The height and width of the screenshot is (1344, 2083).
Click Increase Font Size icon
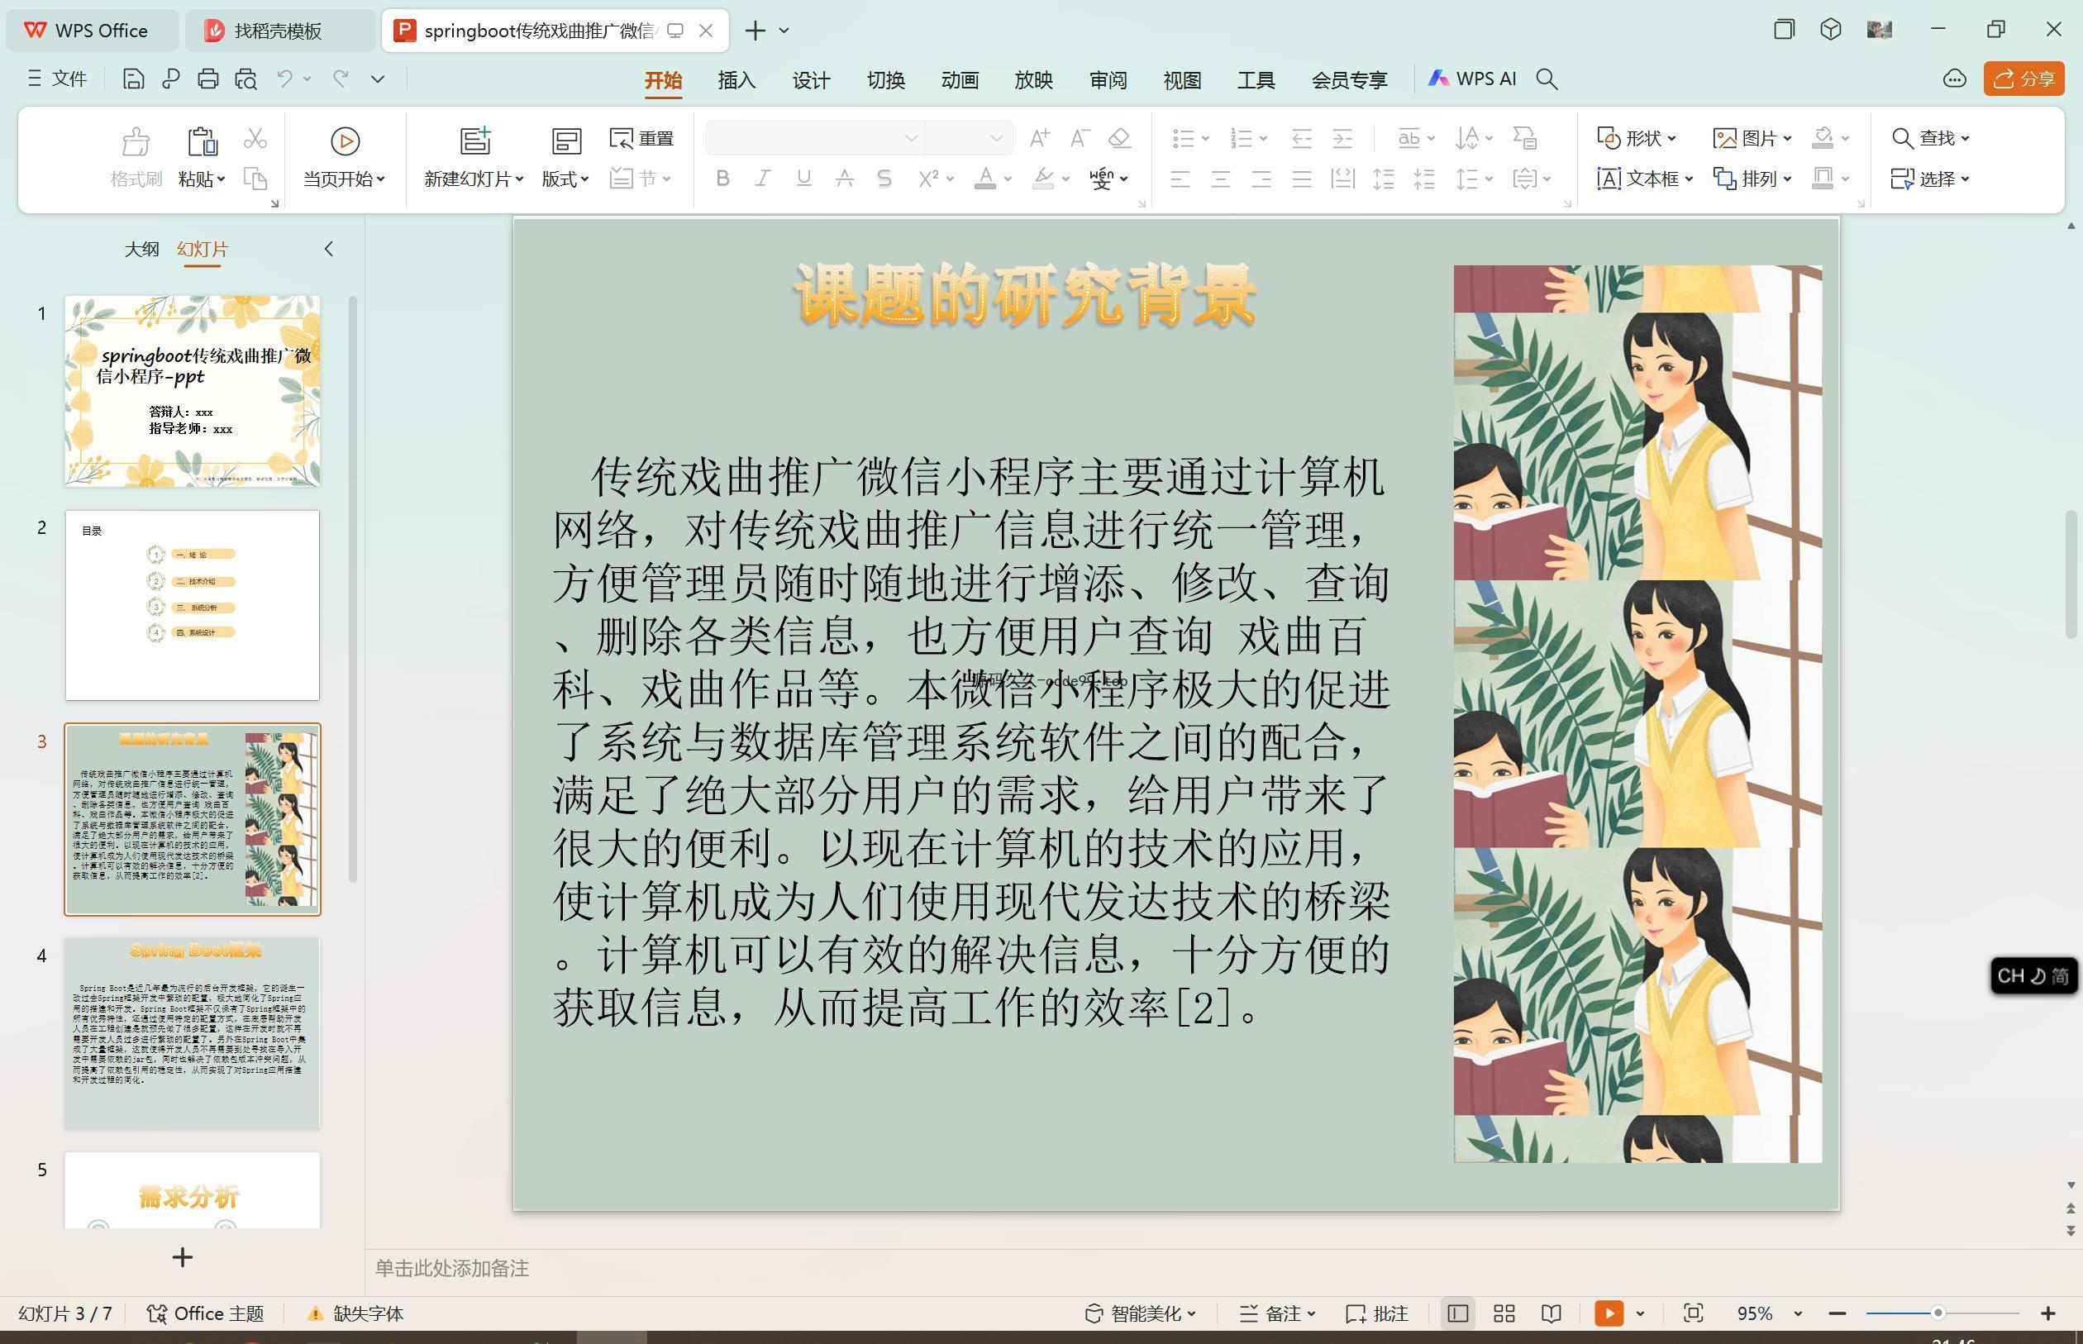coord(1039,138)
